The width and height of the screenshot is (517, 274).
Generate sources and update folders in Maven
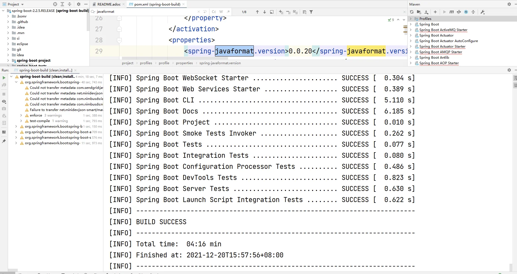pos(419,12)
